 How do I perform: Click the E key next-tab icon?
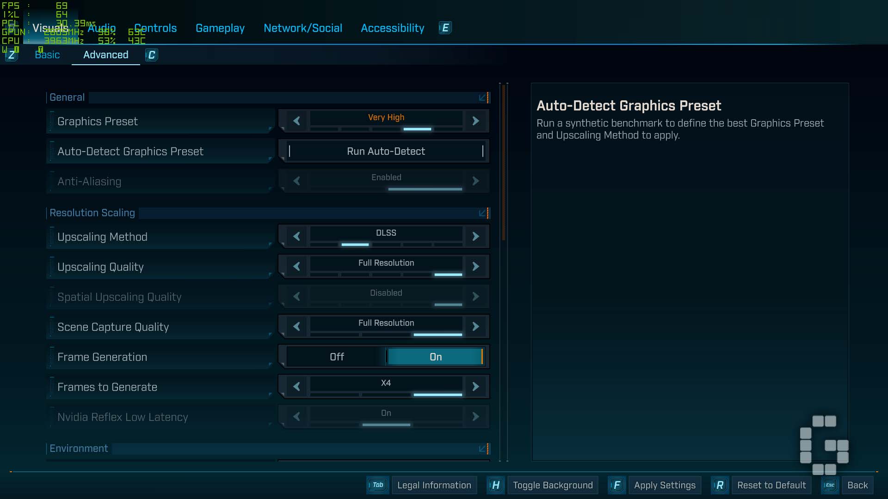click(445, 28)
